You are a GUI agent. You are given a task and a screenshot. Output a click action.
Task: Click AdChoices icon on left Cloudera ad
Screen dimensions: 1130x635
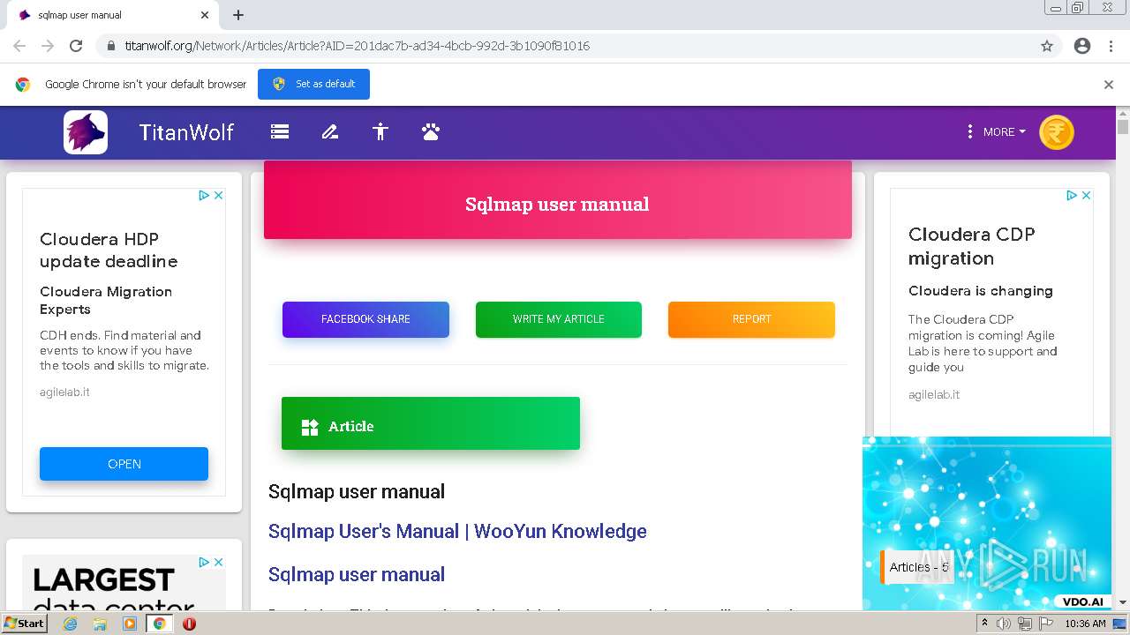(x=204, y=196)
